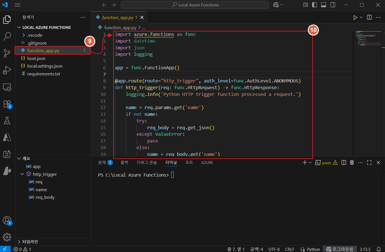Switch to the 터미널 tab

(x=171, y=163)
